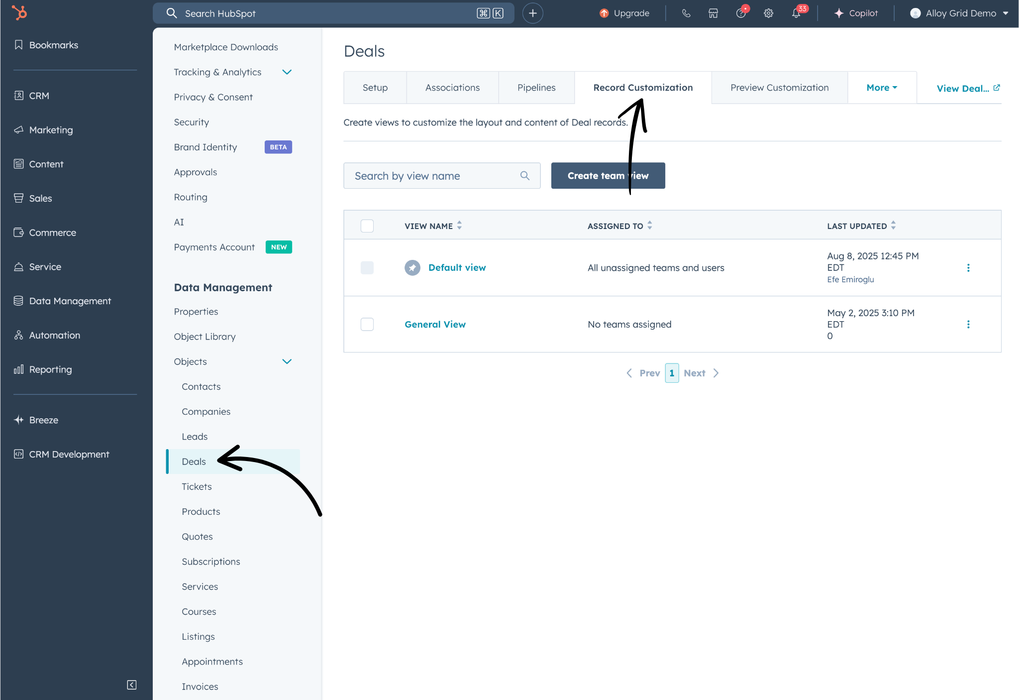Switch to the Preview Customization tab
The height and width of the screenshot is (700, 1019).
[779, 88]
